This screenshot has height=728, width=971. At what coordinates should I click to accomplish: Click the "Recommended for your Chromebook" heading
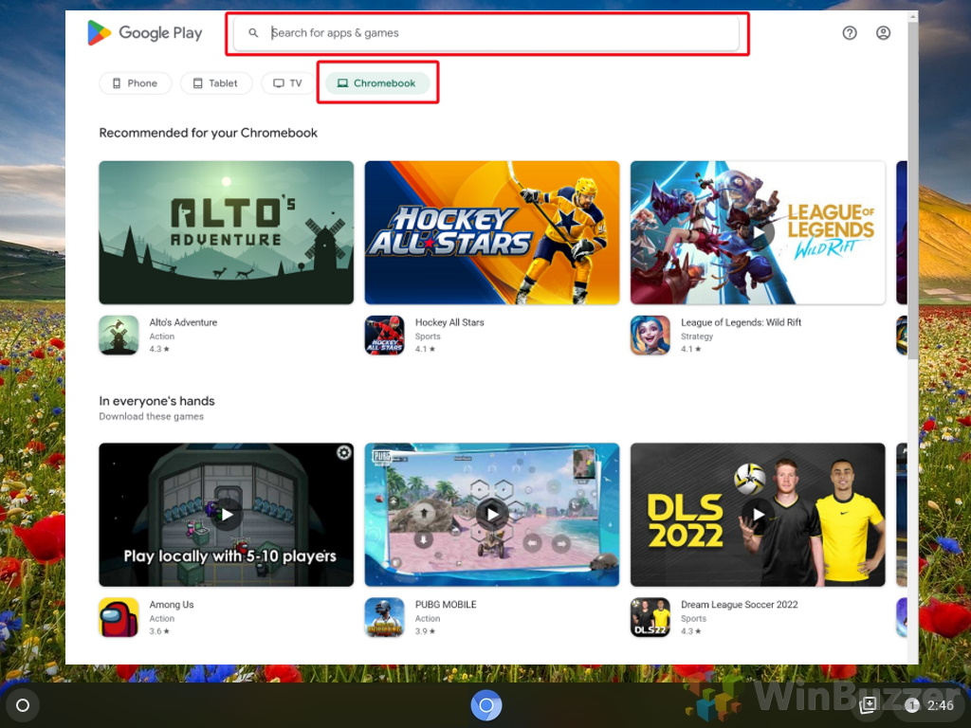click(x=208, y=133)
